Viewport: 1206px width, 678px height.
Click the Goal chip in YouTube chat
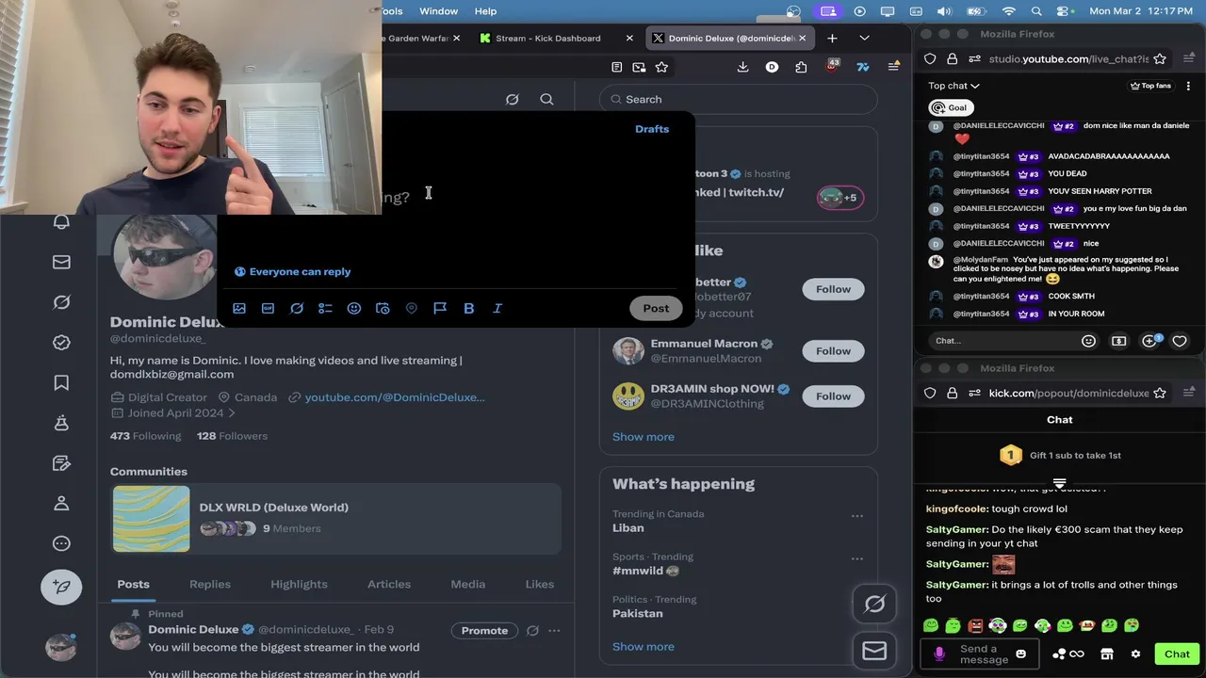950,107
